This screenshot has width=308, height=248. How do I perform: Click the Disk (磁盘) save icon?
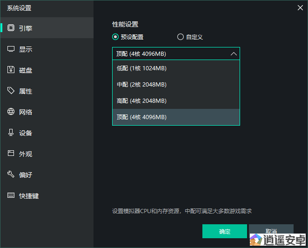11,70
